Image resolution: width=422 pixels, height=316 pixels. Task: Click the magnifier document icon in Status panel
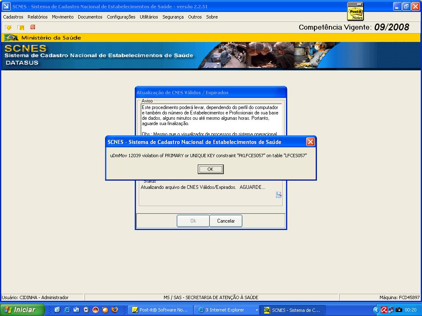[x=279, y=195]
